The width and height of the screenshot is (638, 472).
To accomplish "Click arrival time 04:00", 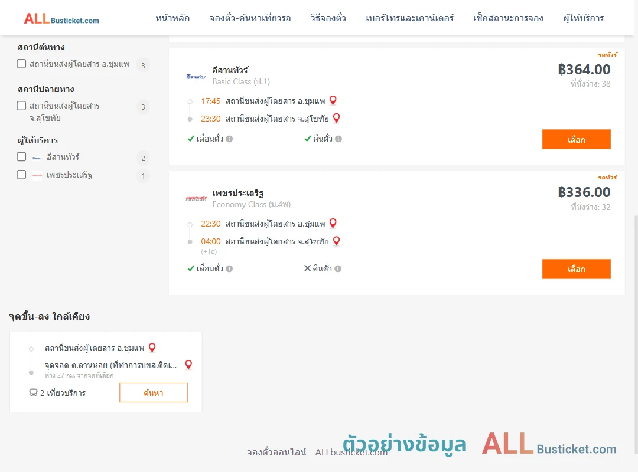I will tap(211, 241).
